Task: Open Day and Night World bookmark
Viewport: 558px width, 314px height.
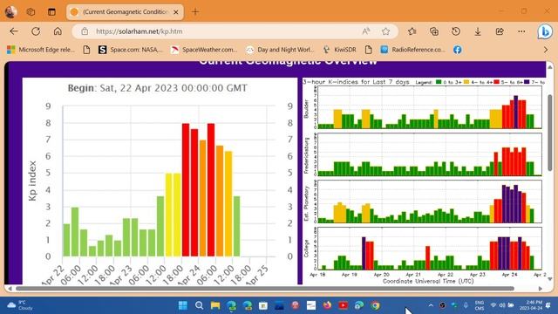Action: (x=281, y=50)
